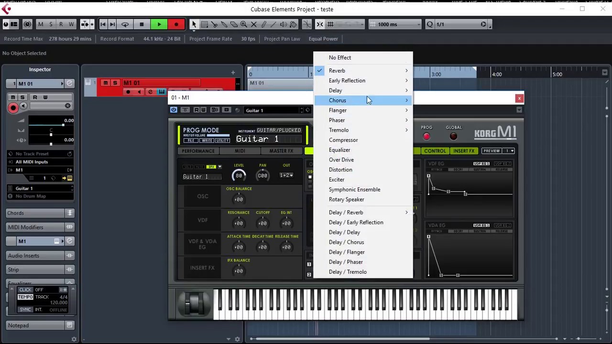This screenshot has height=344, width=612.
Task: Select the Play speaker tool
Action: click(x=284, y=24)
